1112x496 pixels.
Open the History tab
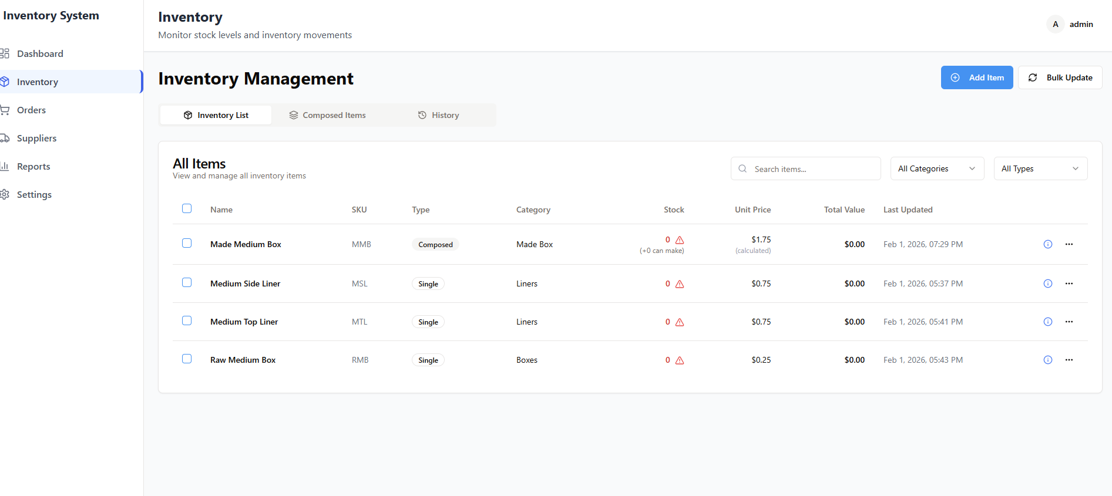438,115
